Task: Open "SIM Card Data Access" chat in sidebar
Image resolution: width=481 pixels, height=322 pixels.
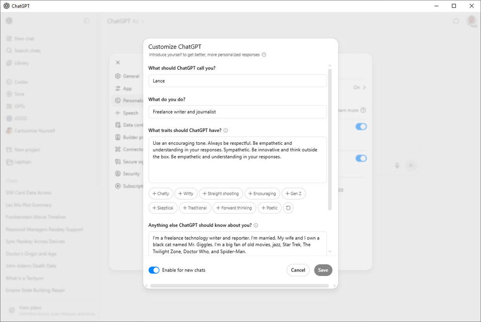Action: (29, 193)
